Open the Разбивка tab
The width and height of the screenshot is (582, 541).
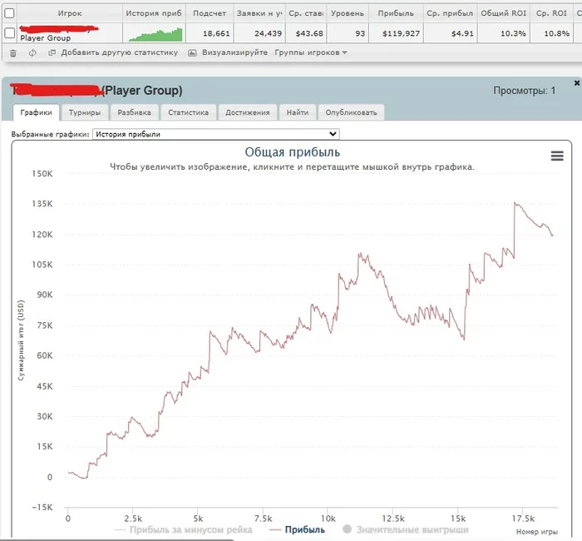(x=135, y=112)
